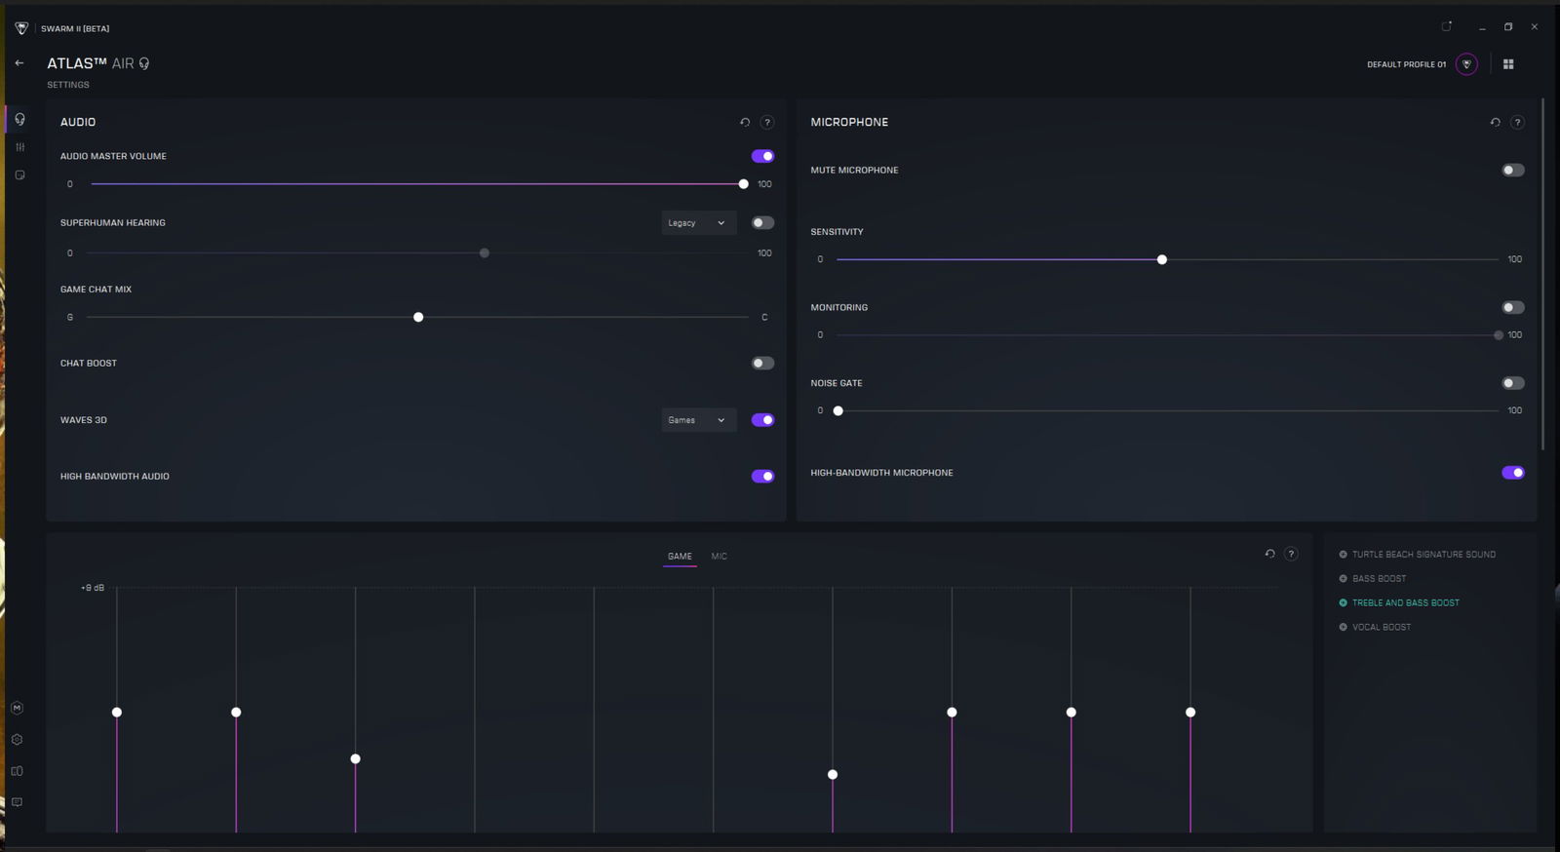This screenshot has height=852, width=1560.
Task: Toggle Audio Master Volume off
Action: (x=762, y=156)
